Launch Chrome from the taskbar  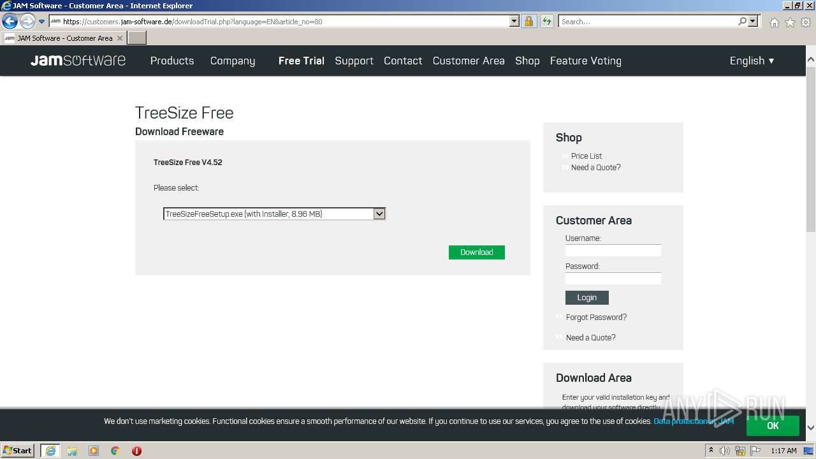click(x=115, y=451)
